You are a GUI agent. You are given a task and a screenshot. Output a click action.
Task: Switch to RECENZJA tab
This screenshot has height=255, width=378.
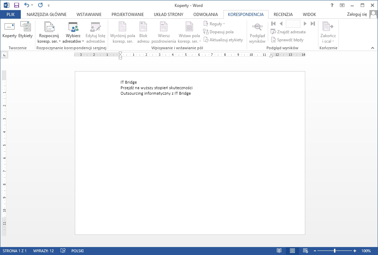[283, 15]
